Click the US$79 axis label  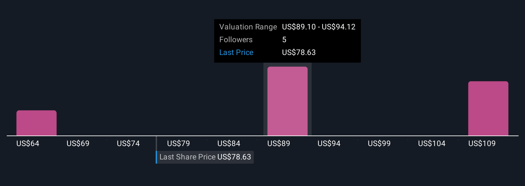click(179, 143)
